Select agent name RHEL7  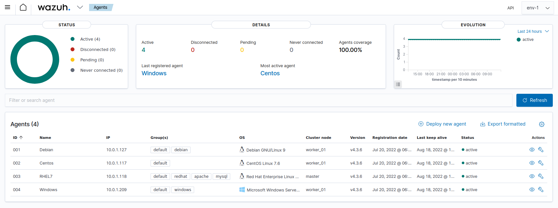pyautogui.click(x=46, y=176)
